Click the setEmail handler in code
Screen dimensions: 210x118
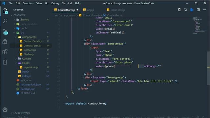(x=117, y=33)
